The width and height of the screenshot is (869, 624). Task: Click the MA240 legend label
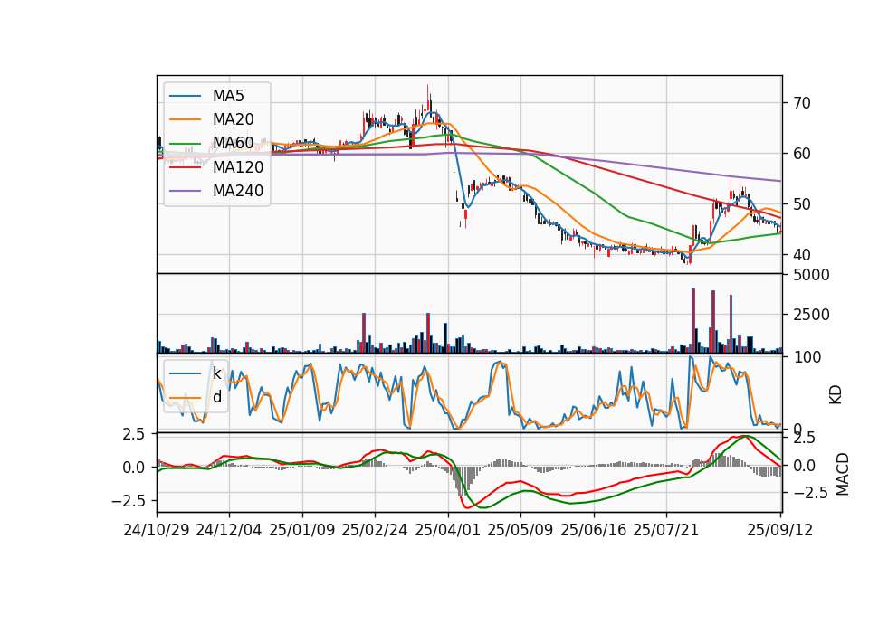coord(238,191)
